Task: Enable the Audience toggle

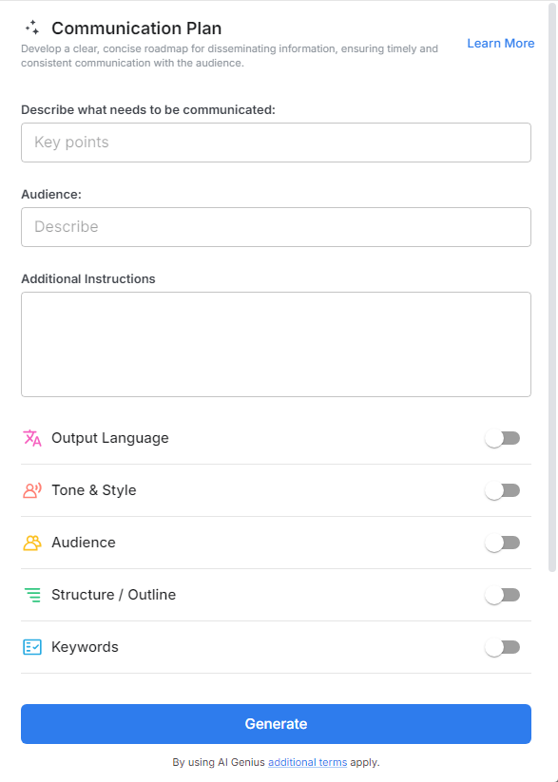Action: pyautogui.click(x=503, y=543)
